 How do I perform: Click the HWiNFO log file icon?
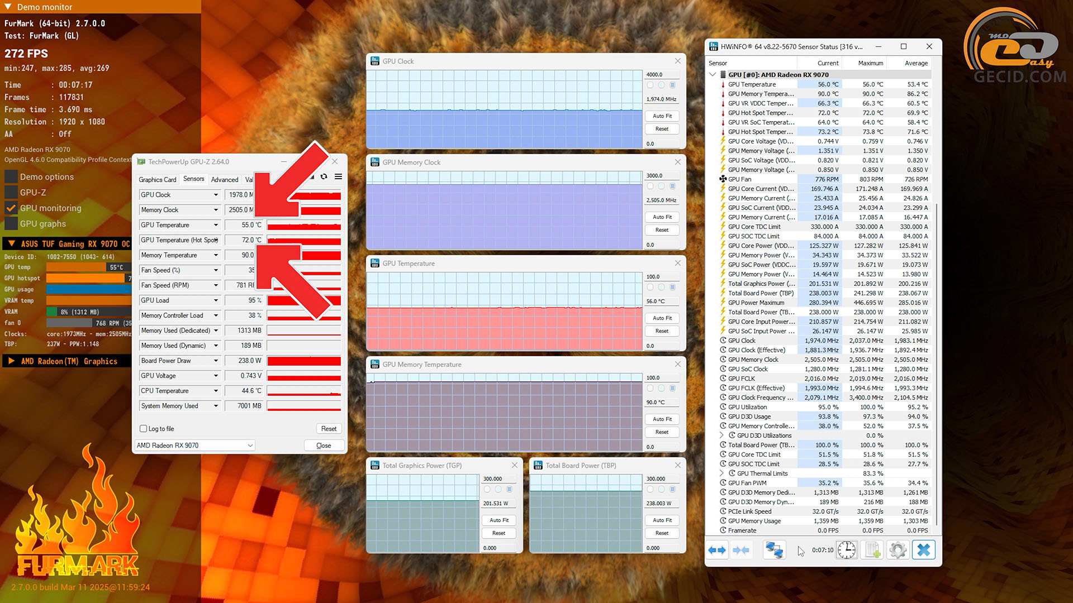pos(872,550)
